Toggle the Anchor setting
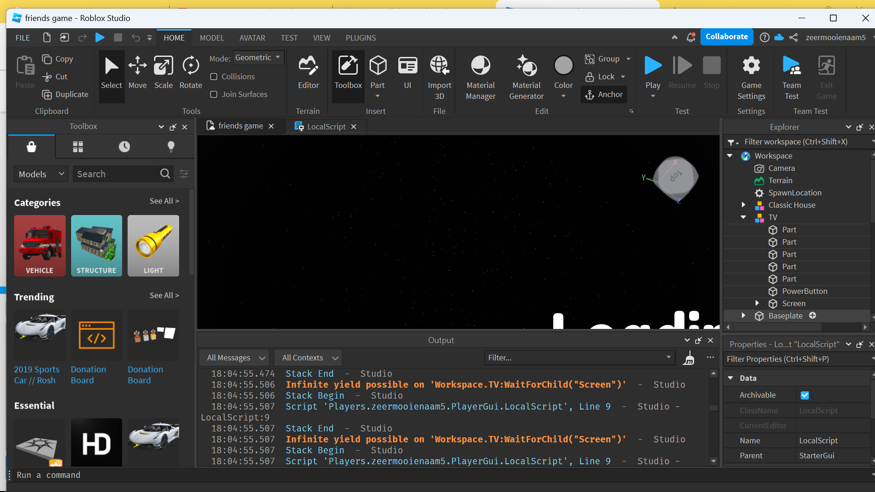 pos(604,94)
